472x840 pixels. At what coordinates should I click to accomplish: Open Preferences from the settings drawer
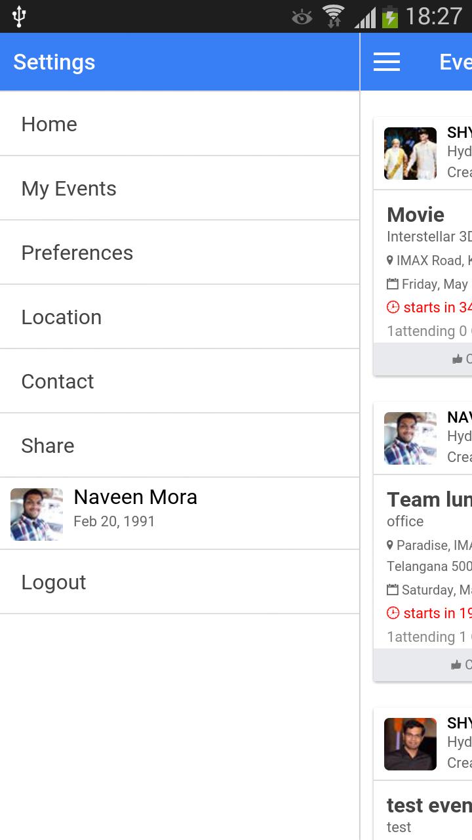(180, 253)
